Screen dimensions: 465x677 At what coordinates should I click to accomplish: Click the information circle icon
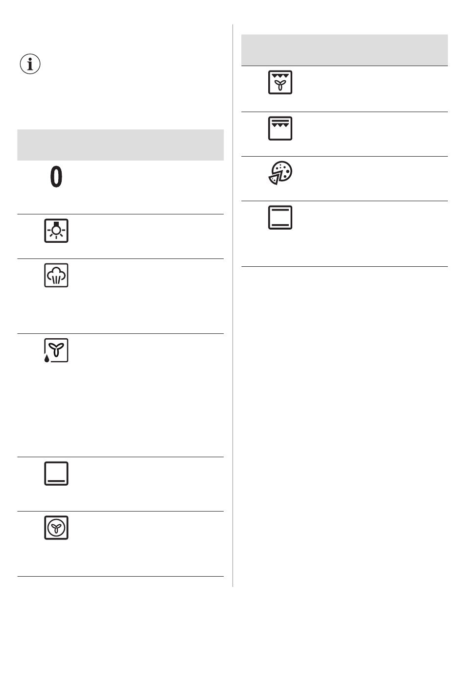click(30, 64)
